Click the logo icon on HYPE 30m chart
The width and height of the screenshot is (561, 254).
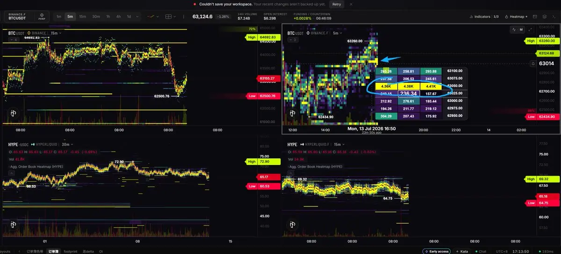point(13,224)
